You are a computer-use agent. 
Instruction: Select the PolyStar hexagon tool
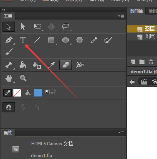point(80,40)
